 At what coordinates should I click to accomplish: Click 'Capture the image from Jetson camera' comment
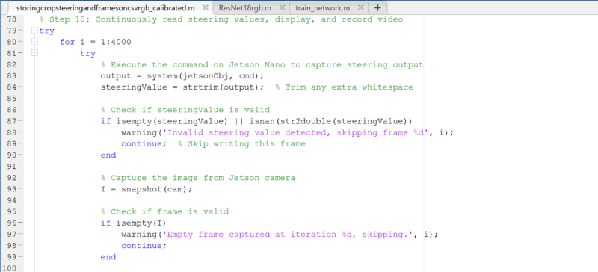(x=198, y=178)
